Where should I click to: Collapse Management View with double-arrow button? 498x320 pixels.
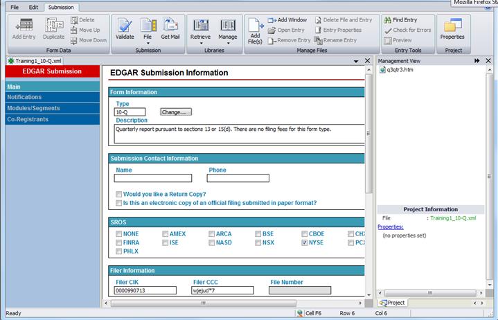[477, 61]
